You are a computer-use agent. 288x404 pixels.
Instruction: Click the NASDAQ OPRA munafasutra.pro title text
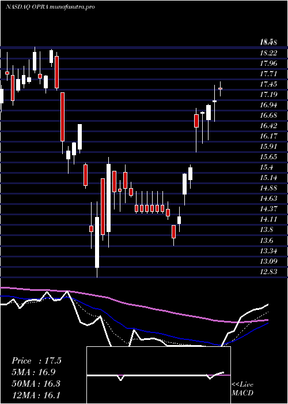50,7
